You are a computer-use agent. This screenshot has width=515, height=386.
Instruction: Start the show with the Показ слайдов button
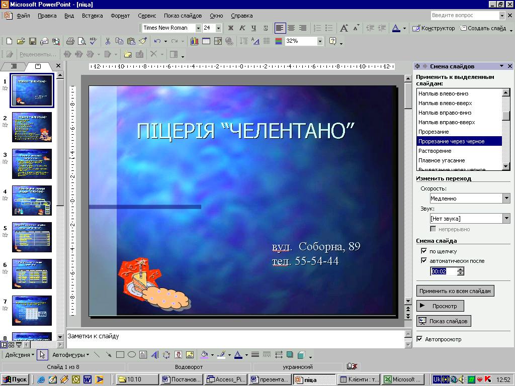(x=444, y=321)
